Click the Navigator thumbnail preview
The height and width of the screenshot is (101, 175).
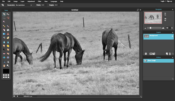tap(153, 18)
